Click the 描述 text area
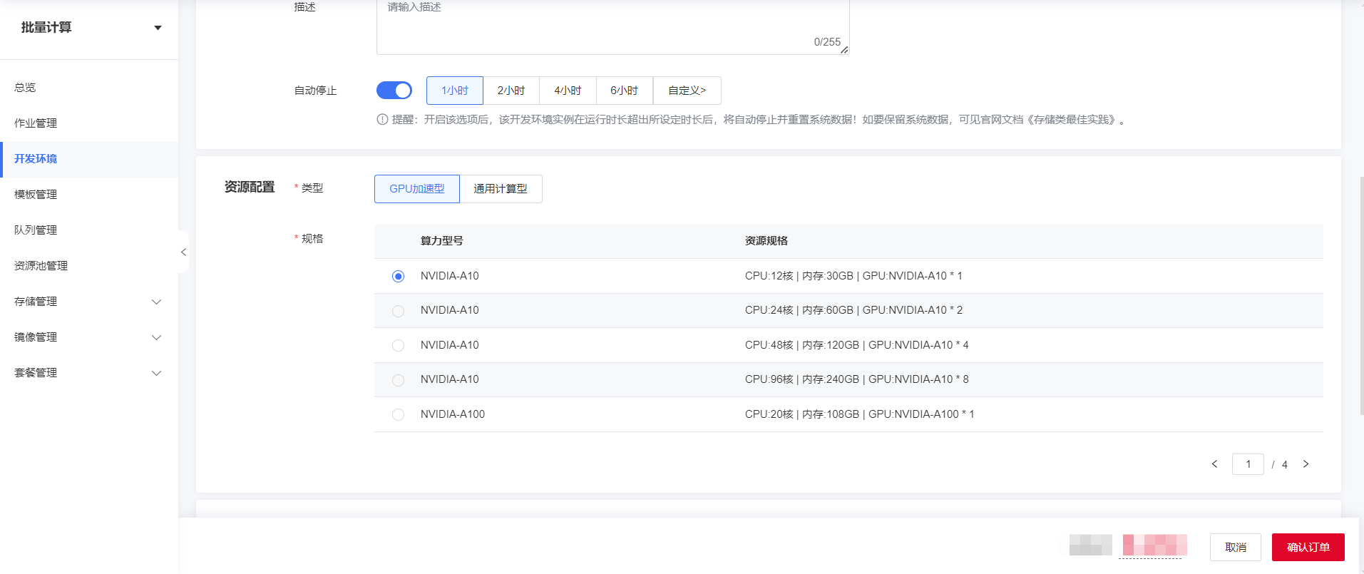The image size is (1364, 574). point(612,26)
